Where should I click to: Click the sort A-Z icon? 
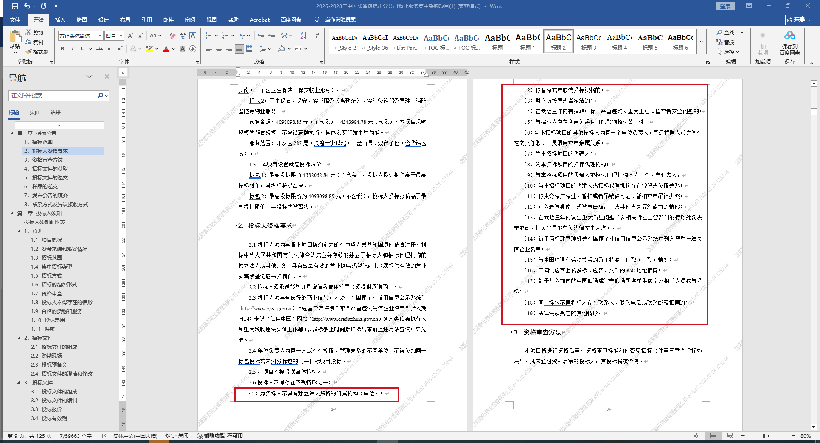(303, 36)
